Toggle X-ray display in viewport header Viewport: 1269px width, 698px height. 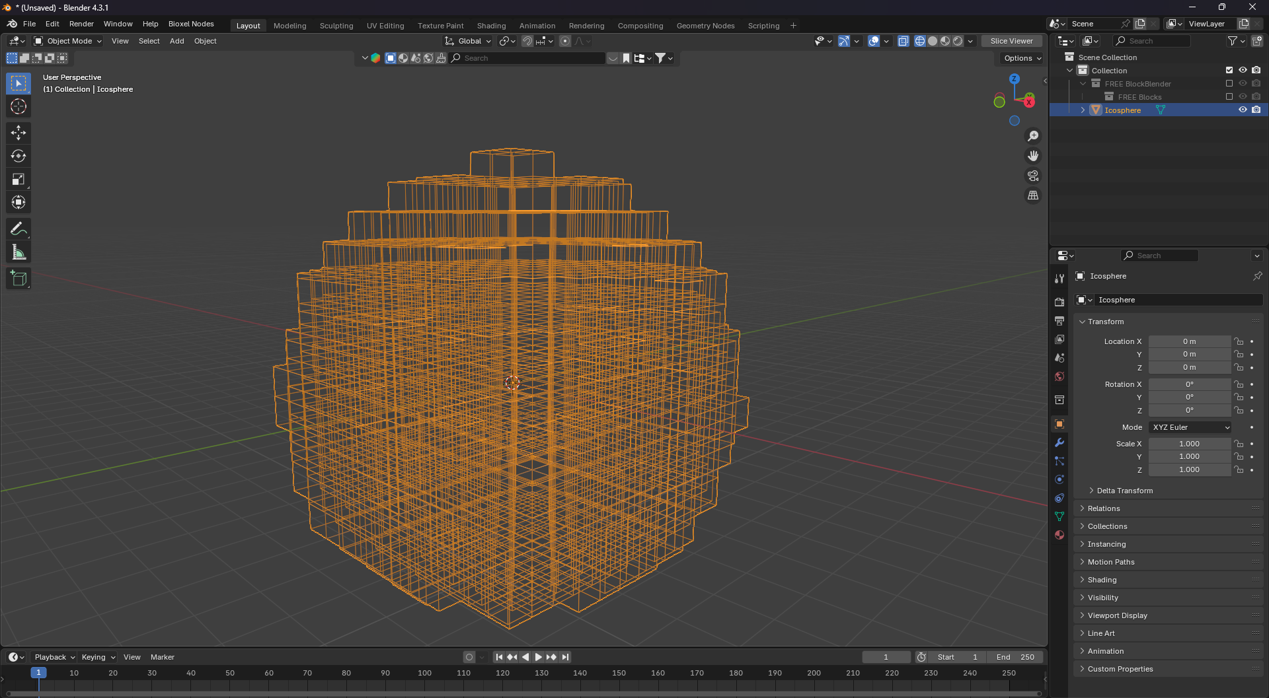tap(904, 41)
